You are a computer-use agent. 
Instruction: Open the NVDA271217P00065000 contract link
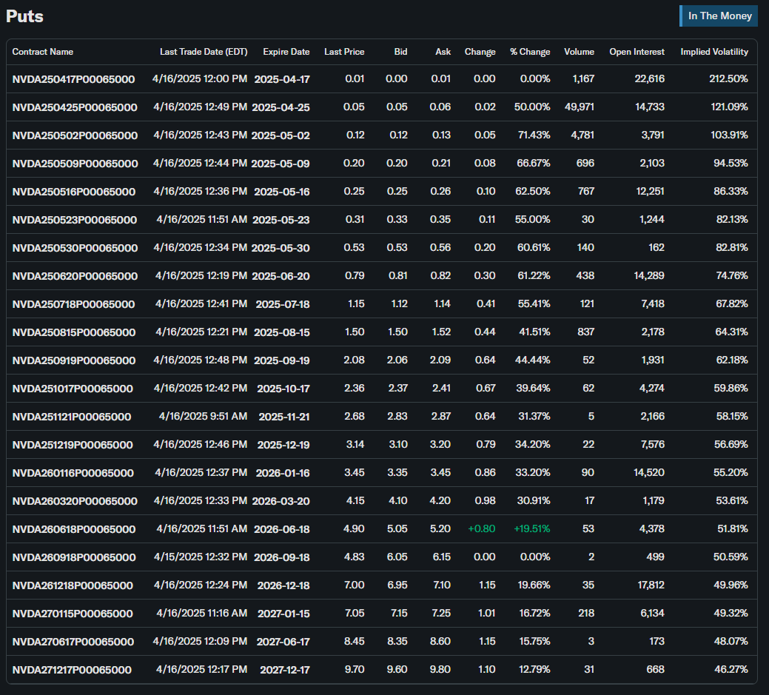(x=72, y=670)
